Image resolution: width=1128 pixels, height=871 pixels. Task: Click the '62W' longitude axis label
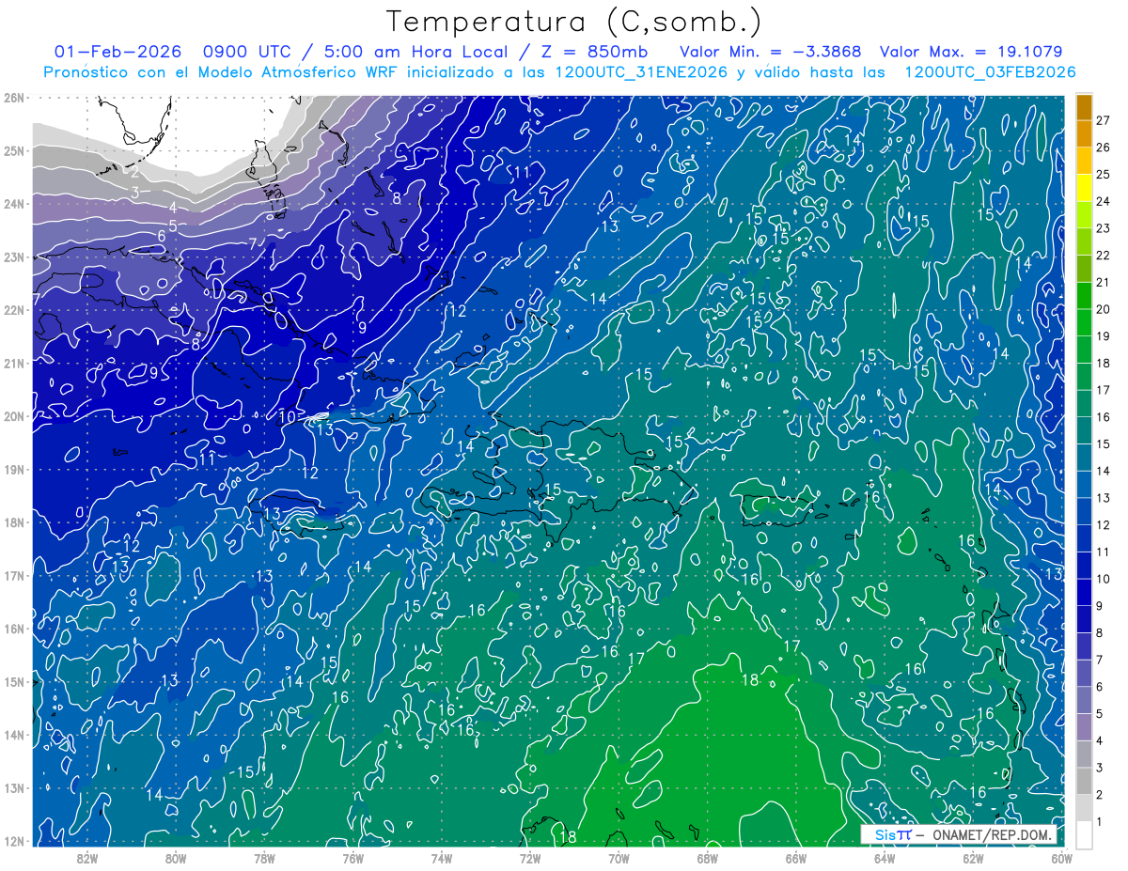coord(973,858)
